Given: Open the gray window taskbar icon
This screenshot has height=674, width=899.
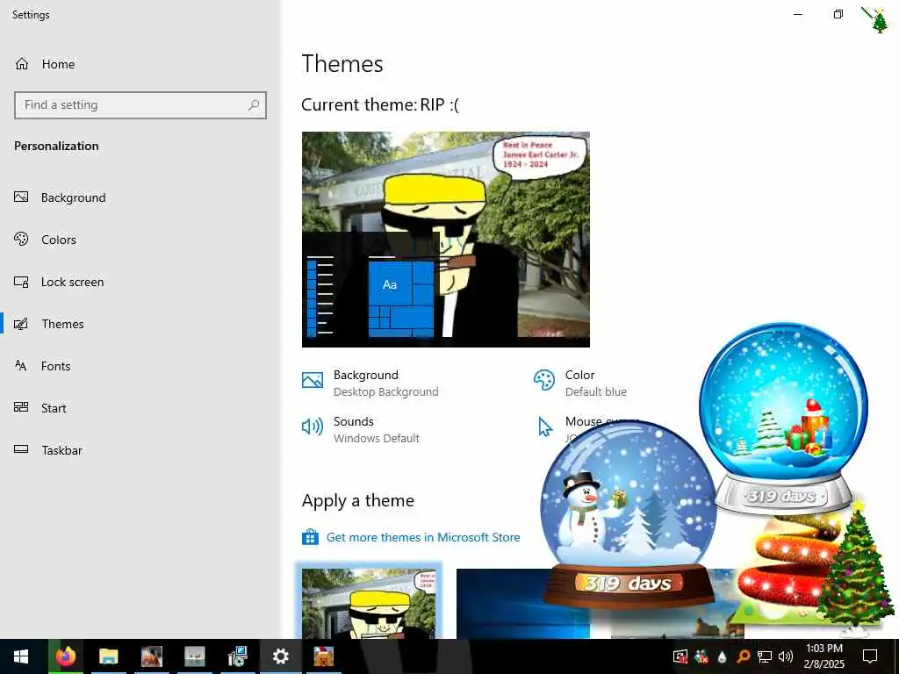Looking at the screenshot, I should 194,656.
